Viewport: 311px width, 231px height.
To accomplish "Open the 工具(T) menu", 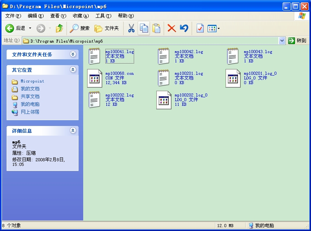I will [103, 16].
